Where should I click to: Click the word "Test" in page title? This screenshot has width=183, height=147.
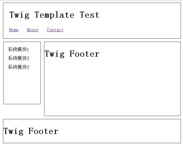click(x=90, y=15)
